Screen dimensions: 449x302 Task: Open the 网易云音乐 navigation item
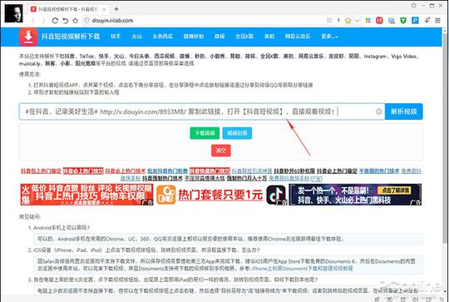pyautogui.click(x=298, y=37)
